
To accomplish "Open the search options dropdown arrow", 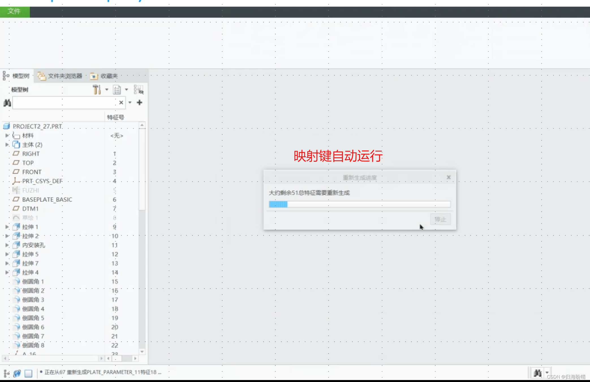I will 130,102.
